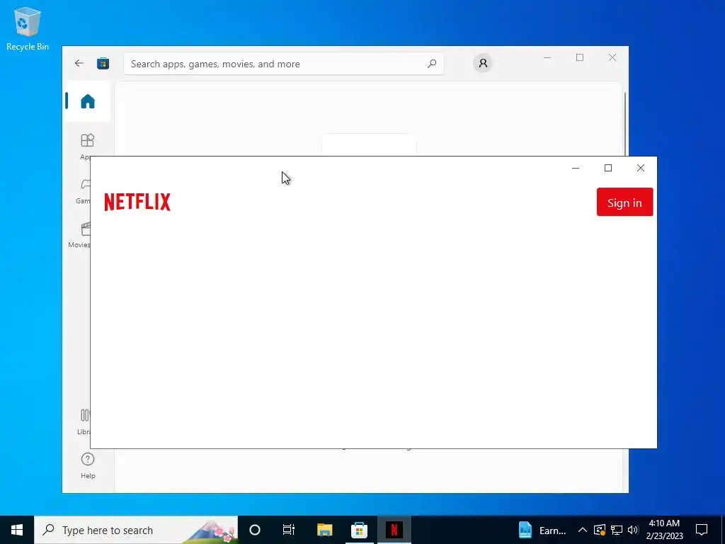Click the Store window vertical scrollbar

(x=625, y=124)
